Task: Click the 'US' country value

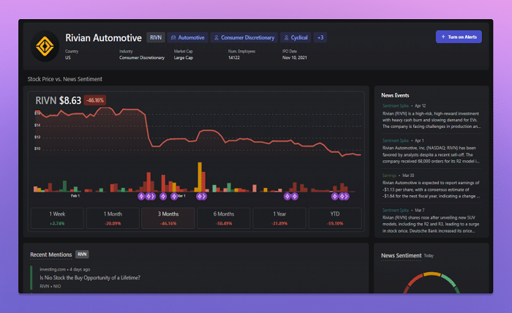Action: tap(67, 58)
